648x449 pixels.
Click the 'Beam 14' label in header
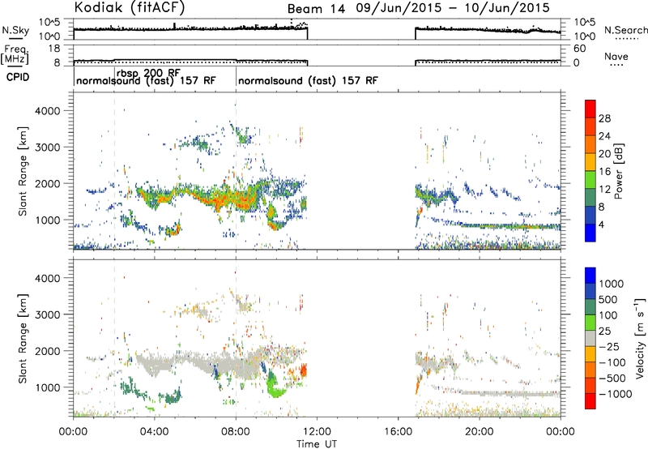pos(316,9)
